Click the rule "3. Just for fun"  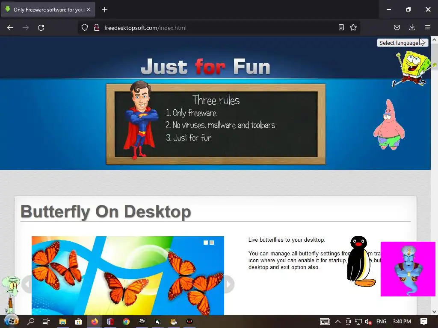click(189, 138)
